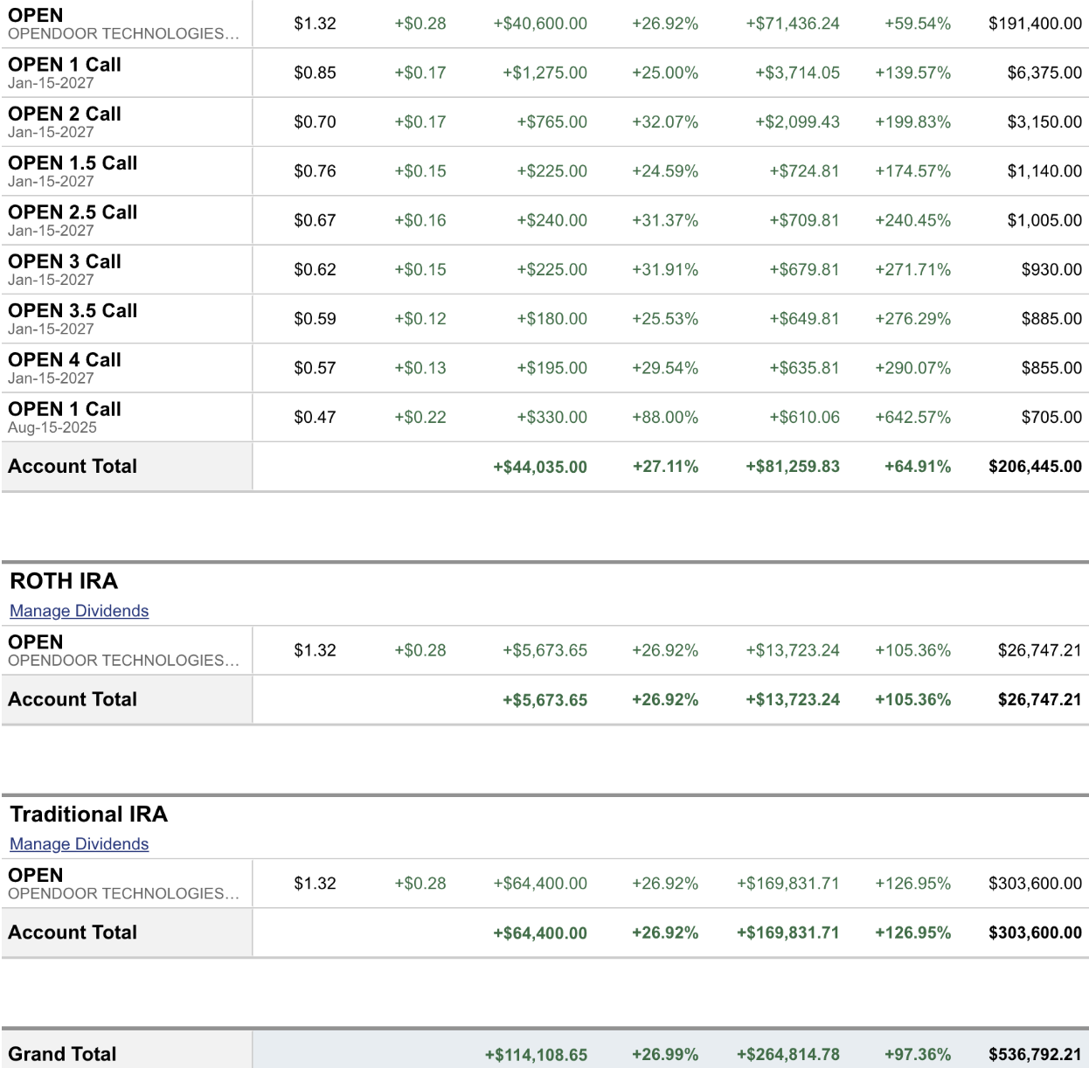Click the Traditional IRA account heading
Screen dimensions: 1089x1068
coord(89,815)
